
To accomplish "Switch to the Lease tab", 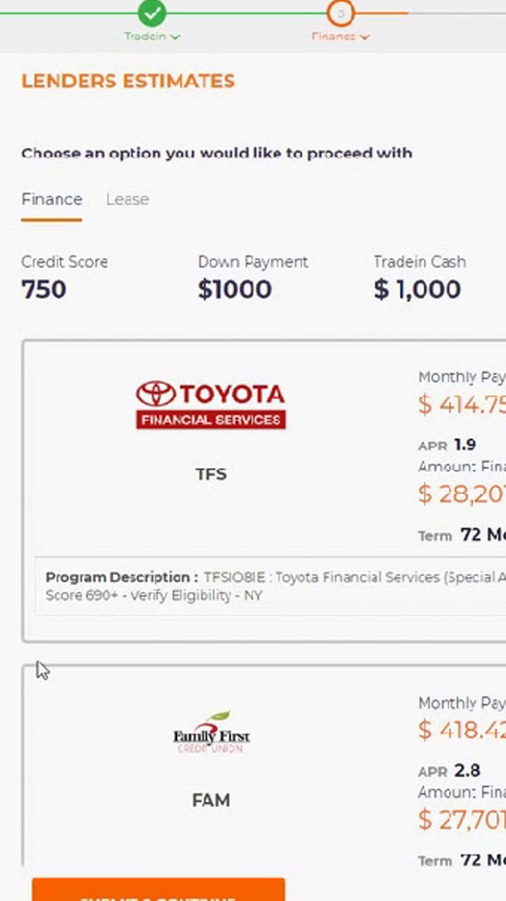I will tap(127, 199).
